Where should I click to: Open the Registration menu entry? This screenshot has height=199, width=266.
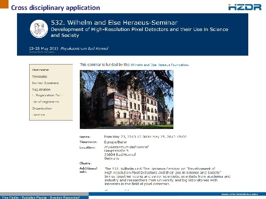coord(41,89)
